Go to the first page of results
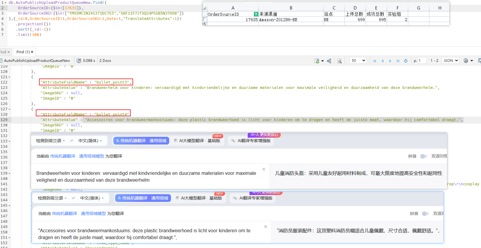The image size is (481, 248). (x=375, y=61)
